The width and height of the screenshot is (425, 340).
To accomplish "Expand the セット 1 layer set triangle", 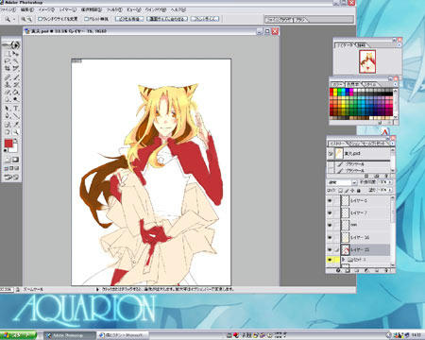I will pos(344,260).
